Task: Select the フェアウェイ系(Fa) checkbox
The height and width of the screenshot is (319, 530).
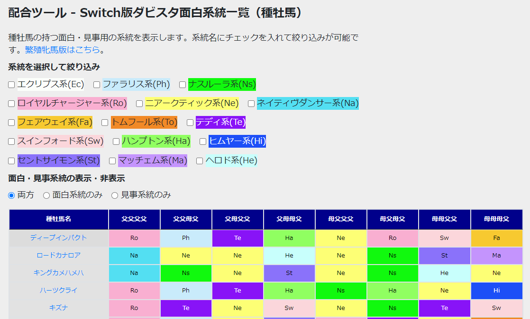Action: point(11,123)
